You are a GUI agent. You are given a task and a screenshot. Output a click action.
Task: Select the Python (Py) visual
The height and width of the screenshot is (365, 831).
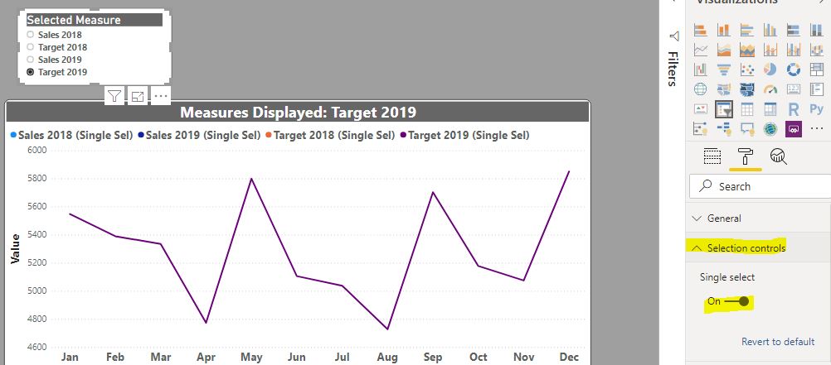point(817,109)
